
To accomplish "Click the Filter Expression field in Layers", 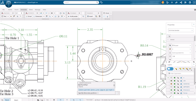I will pyautogui.click(x=181, y=74).
